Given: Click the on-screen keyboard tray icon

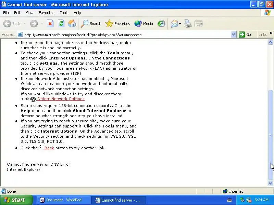Looking at the screenshot, I should point(229,200).
